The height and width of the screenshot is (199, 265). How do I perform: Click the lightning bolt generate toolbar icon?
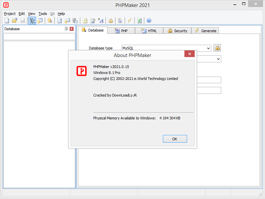click(130, 21)
